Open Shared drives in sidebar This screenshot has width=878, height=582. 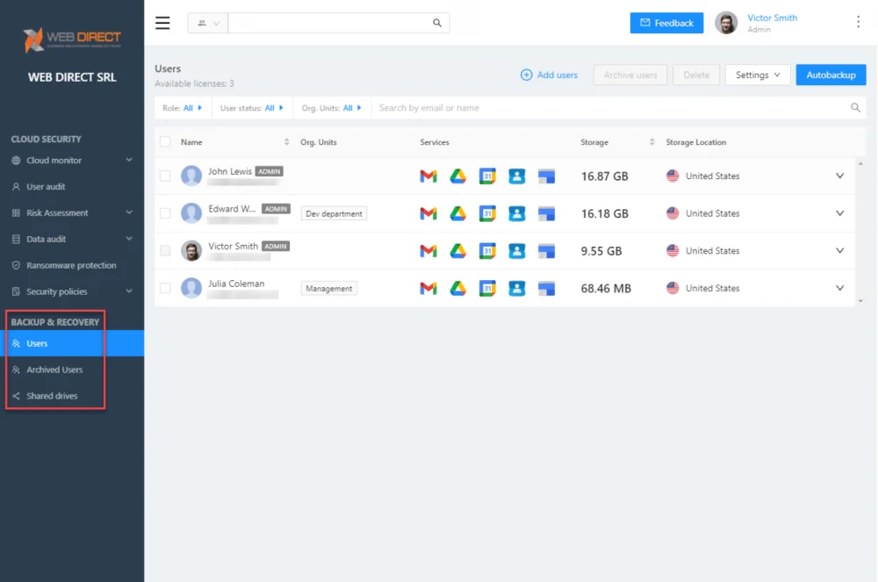coord(52,396)
